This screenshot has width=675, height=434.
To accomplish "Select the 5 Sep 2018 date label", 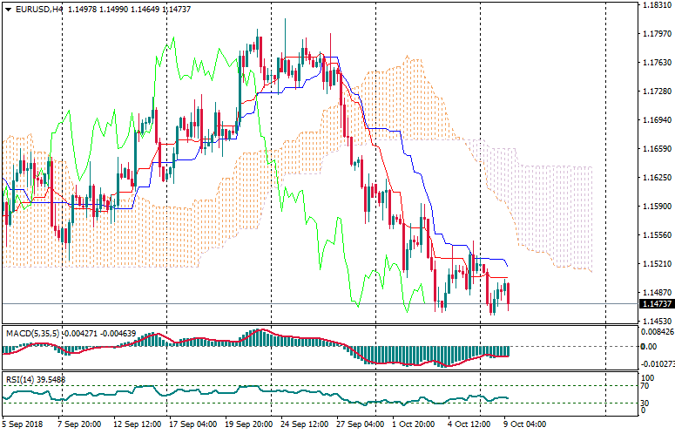I will tap(20, 424).
